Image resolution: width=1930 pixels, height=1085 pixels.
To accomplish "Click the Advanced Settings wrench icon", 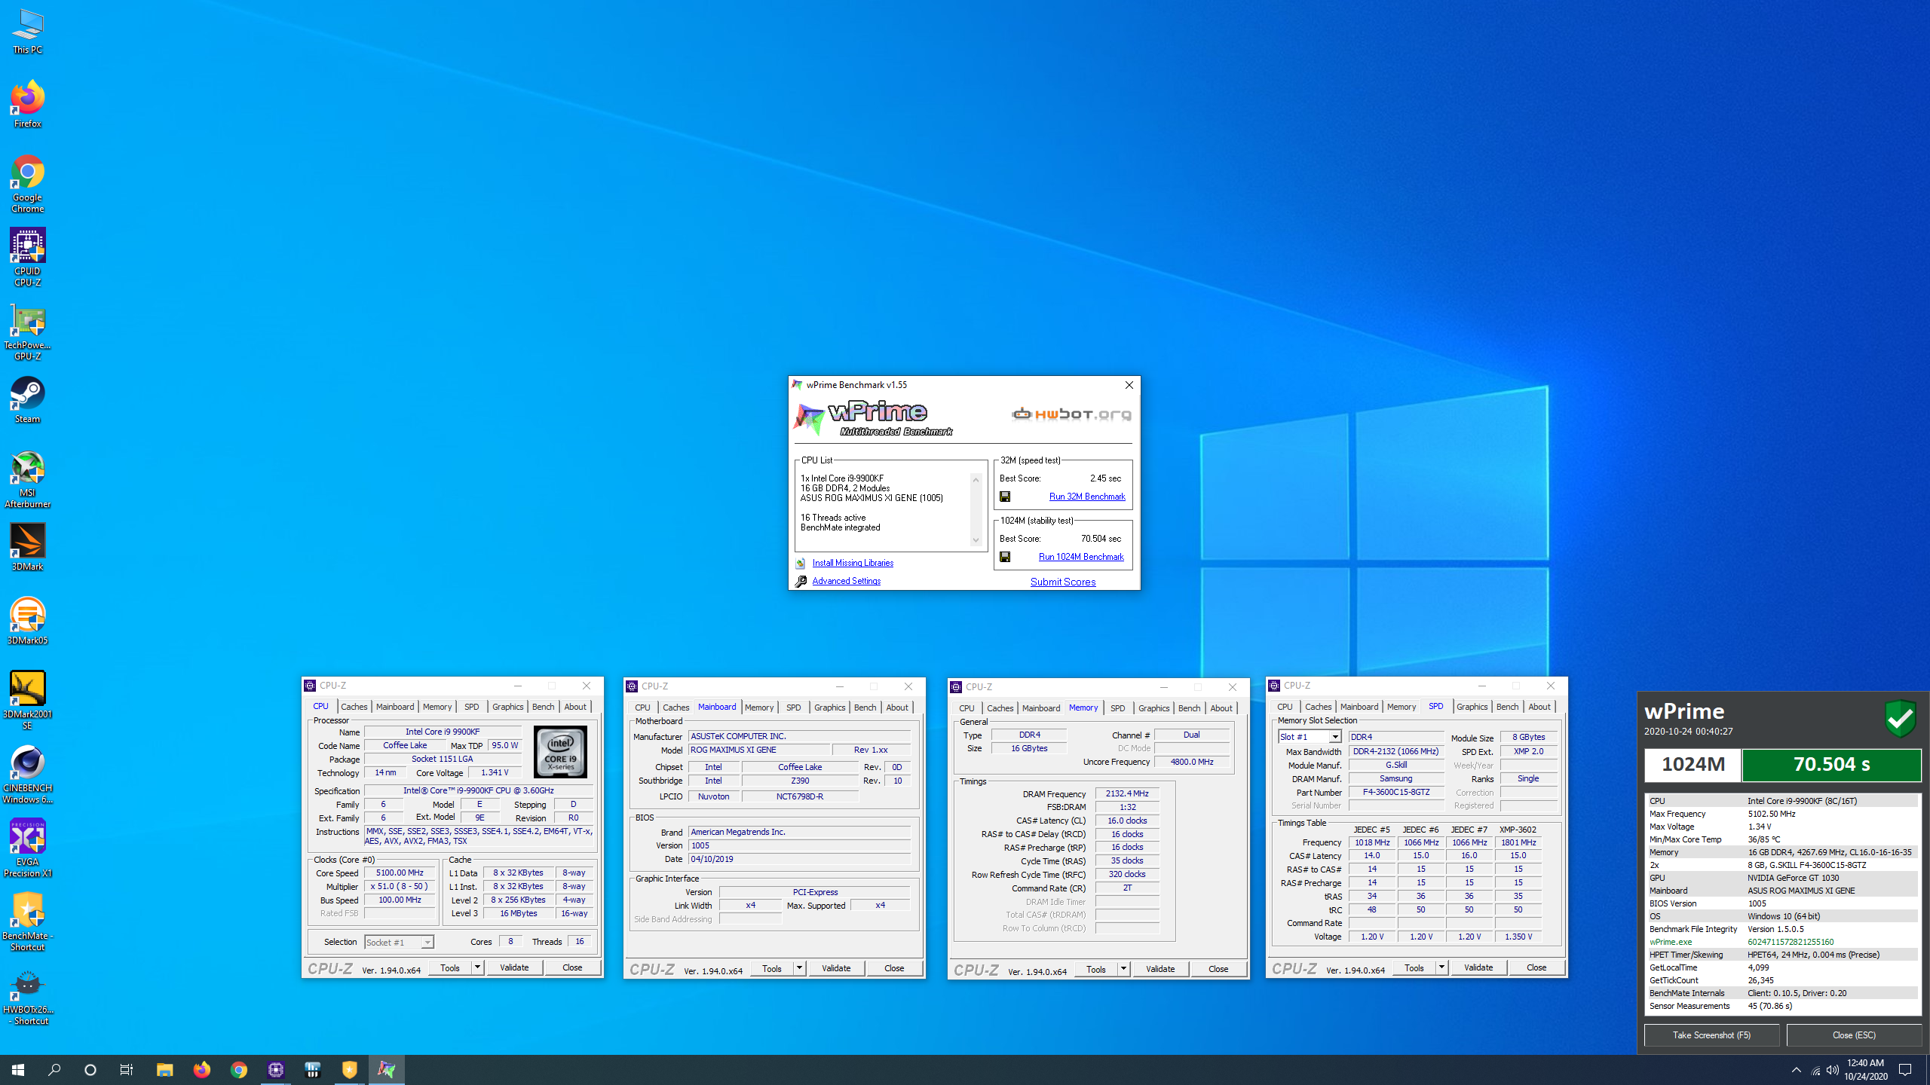I will tap(801, 581).
